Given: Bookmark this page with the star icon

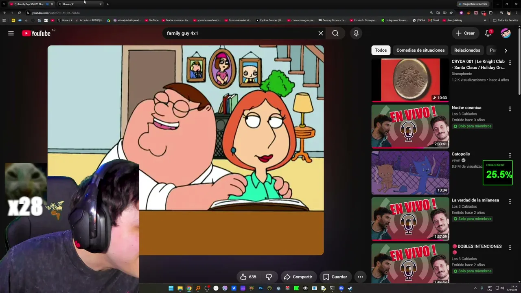Looking at the screenshot, I should [x=451, y=13].
